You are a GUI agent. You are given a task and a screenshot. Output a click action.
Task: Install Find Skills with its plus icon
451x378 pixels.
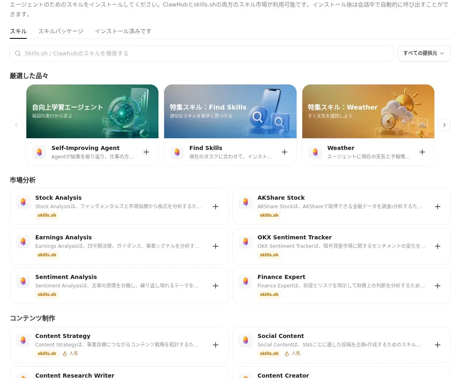click(284, 152)
